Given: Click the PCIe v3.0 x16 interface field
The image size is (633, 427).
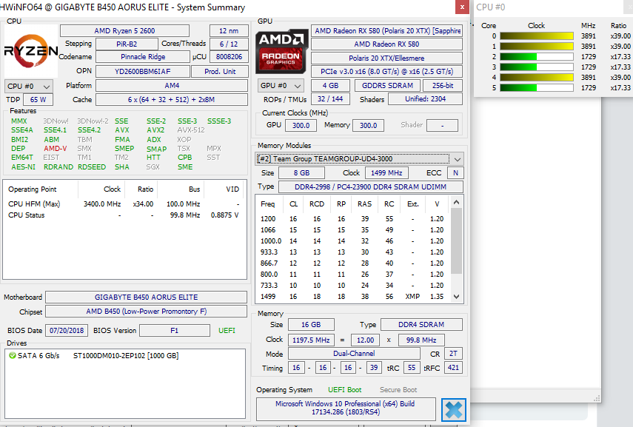Looking at the screenshot, I should pos(386,72).
